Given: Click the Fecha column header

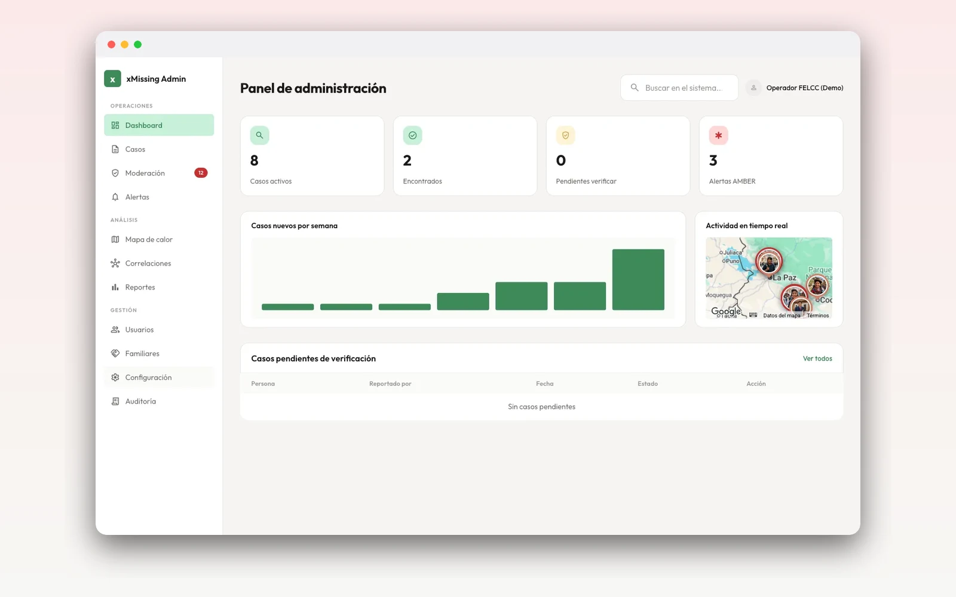Looking at the screenshot, I should (545, 384).
